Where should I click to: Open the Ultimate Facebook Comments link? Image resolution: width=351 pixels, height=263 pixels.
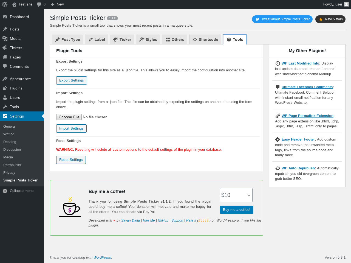tap(307, 87)
